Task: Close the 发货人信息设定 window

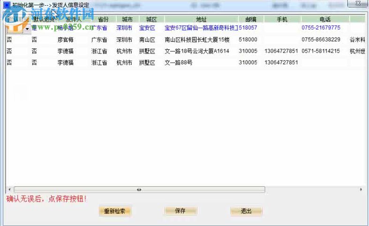Action: 358,3
